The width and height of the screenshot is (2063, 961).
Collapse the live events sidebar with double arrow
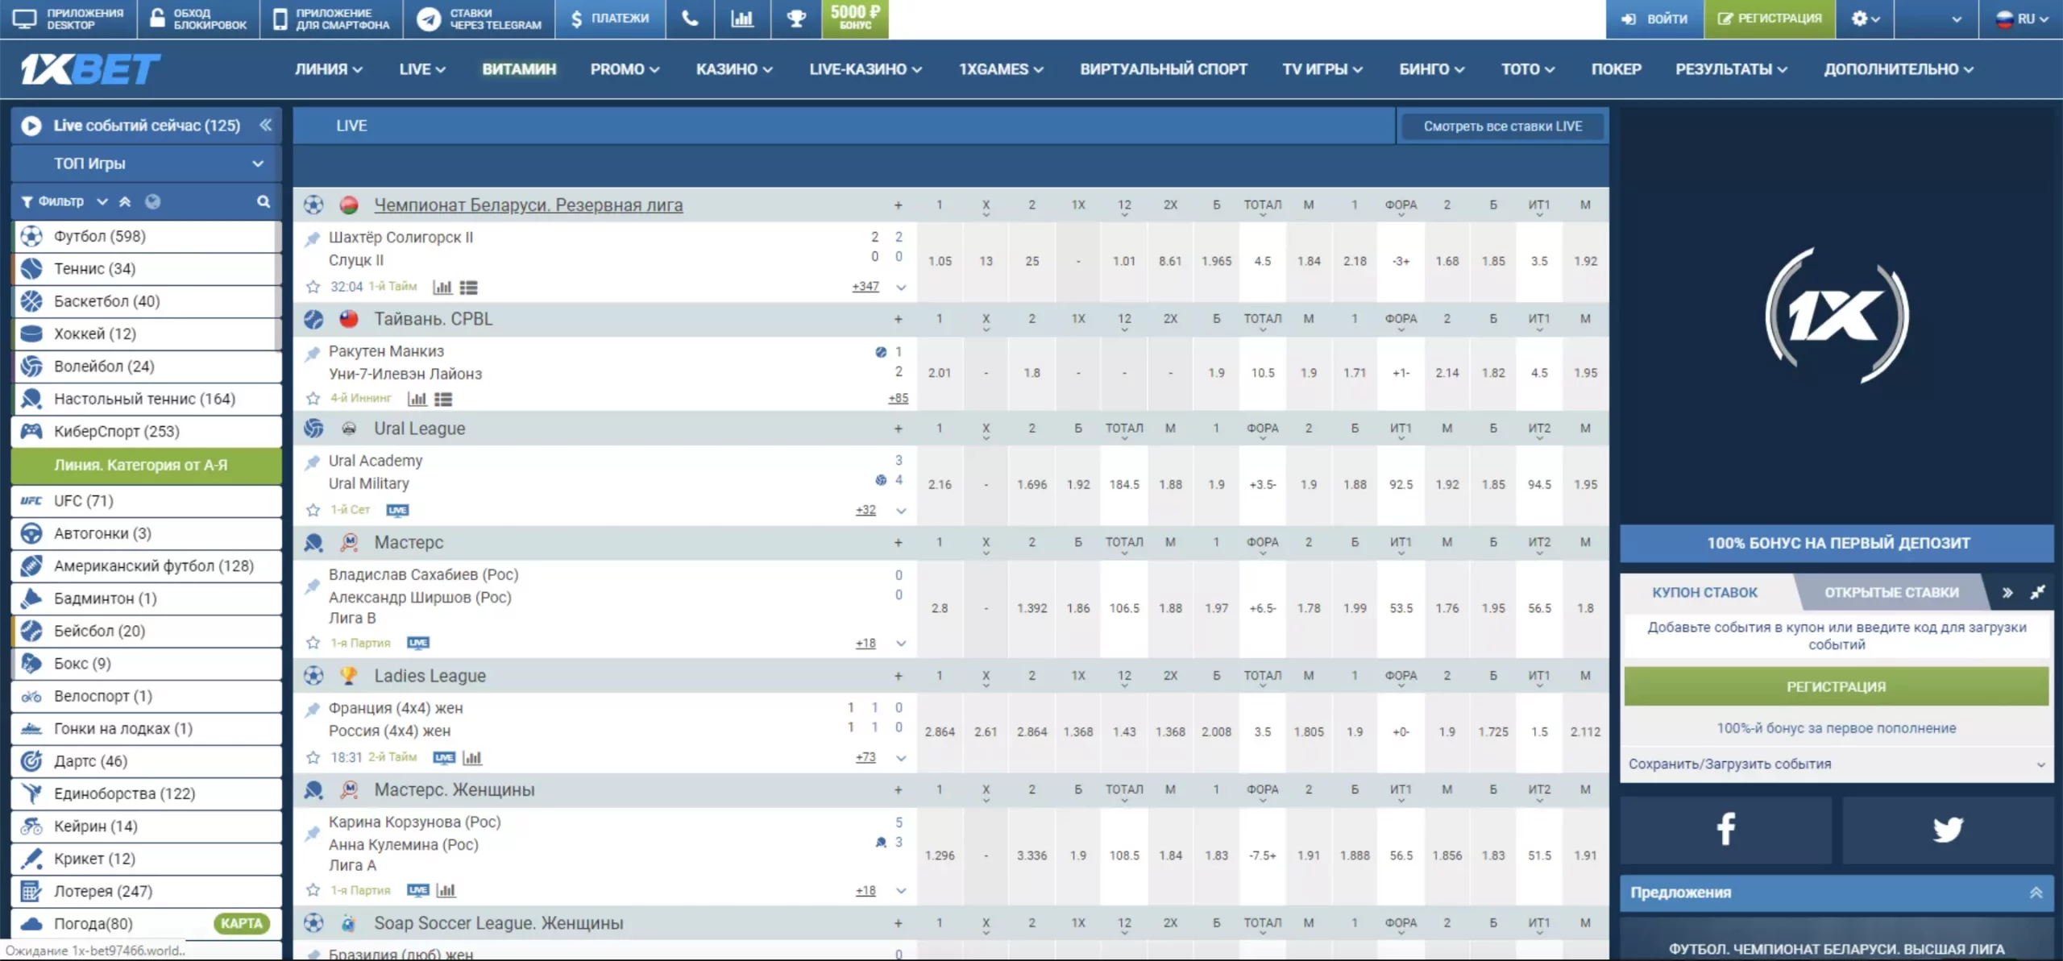[265, 125]
